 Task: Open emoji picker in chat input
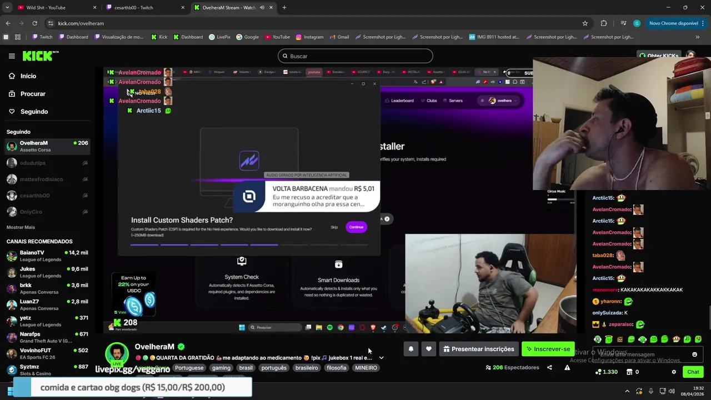tap(694, 354)
